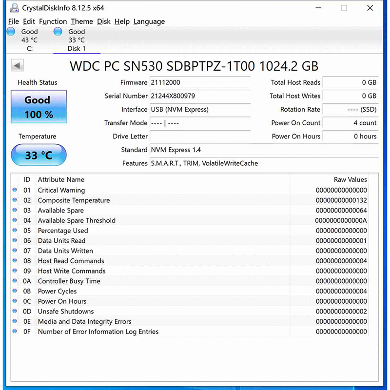This screenshot has width=390, height=390.
Task: Select the Unsafe Shutdowns attribute name
Action: [66, 311]
